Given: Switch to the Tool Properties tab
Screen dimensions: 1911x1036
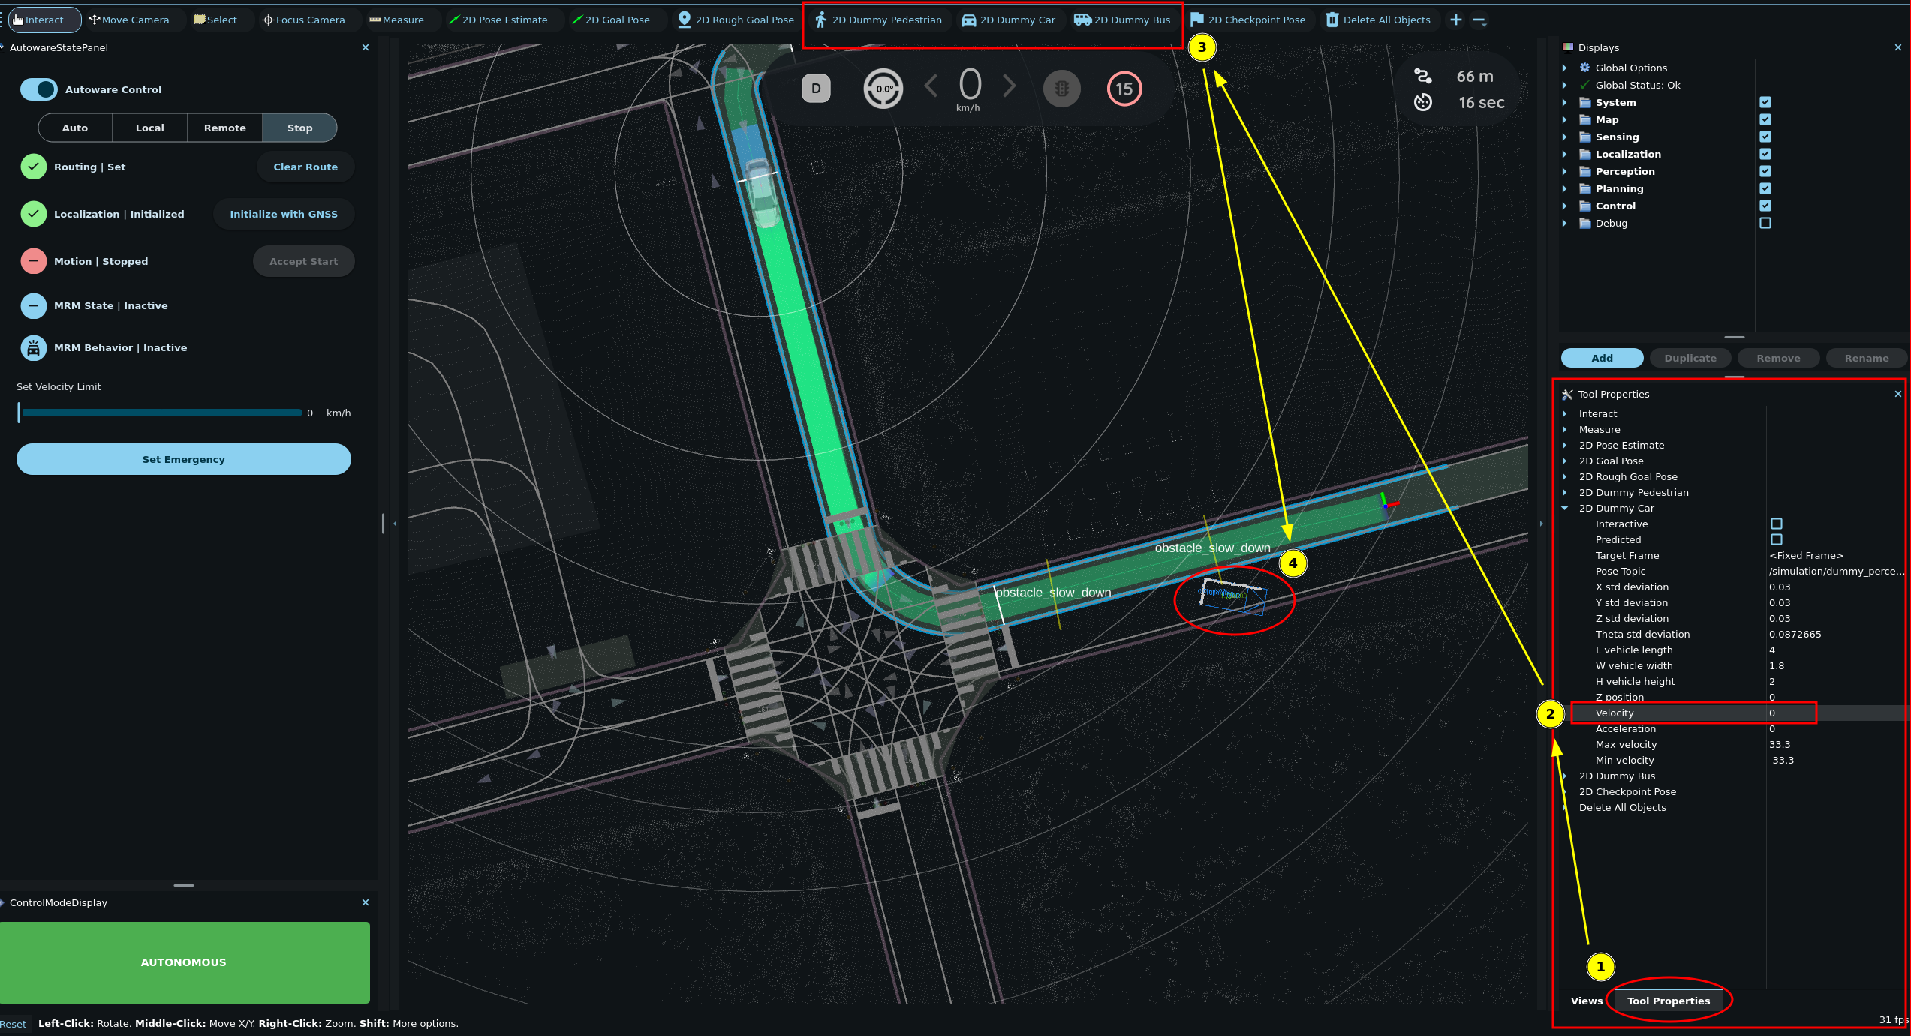Looking at the screenshot, I should tap(1668, 1001).
